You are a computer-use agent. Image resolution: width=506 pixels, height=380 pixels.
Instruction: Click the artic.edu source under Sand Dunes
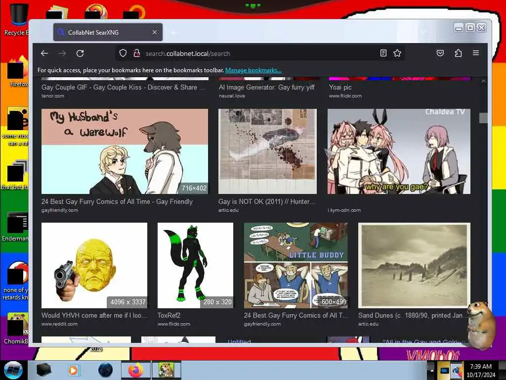click(x=368, y=324)
